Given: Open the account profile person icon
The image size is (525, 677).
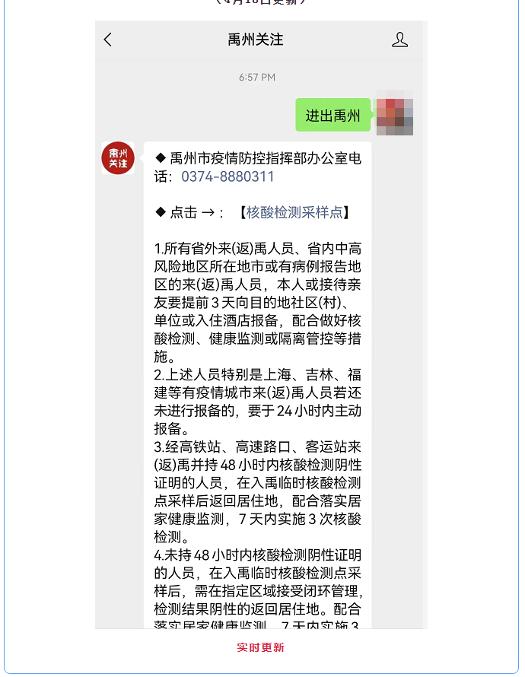Looking at the screenshot, I should click(x=399, y=40).
